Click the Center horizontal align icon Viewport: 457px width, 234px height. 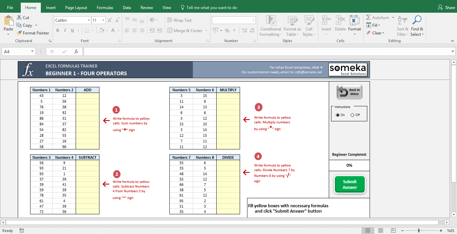pos(135,30)
